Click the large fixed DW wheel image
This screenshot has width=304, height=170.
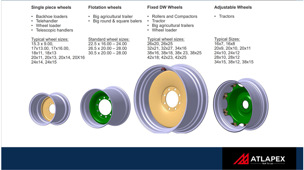[x=171, y=98]
